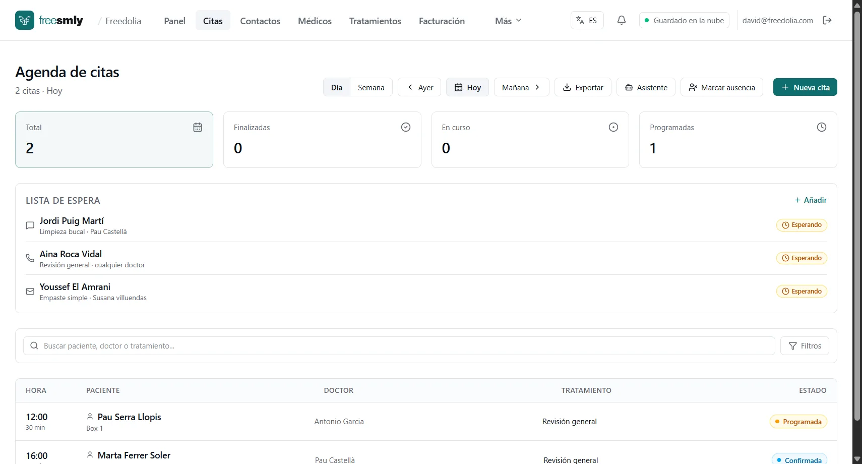Click the calendar icon in the Total card
862x464 pixels.
(198, 127)
